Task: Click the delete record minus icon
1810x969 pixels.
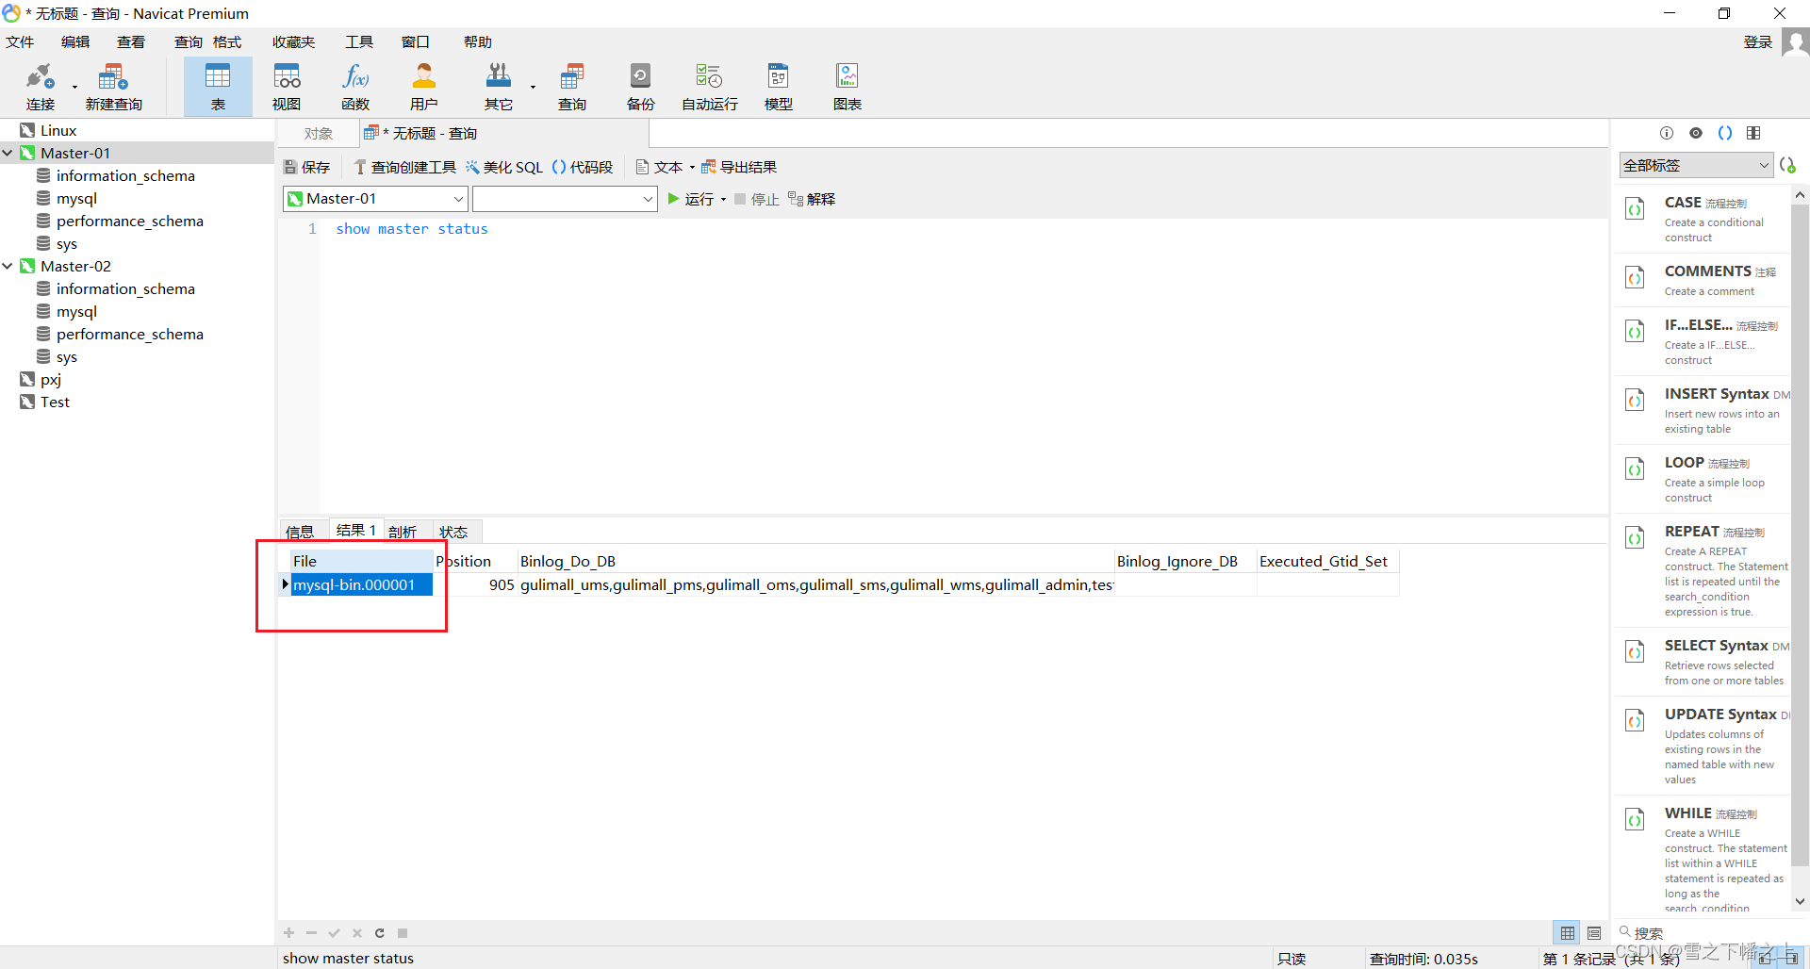Action: 312,933
